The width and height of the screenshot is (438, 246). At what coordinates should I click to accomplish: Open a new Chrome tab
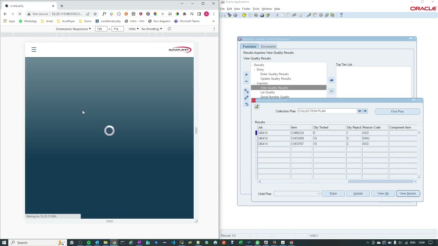click(62, 6)
